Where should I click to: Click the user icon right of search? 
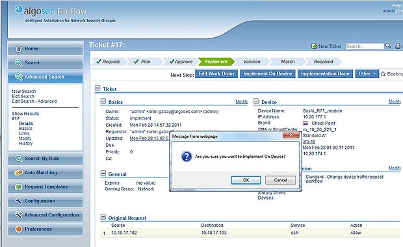398,46
